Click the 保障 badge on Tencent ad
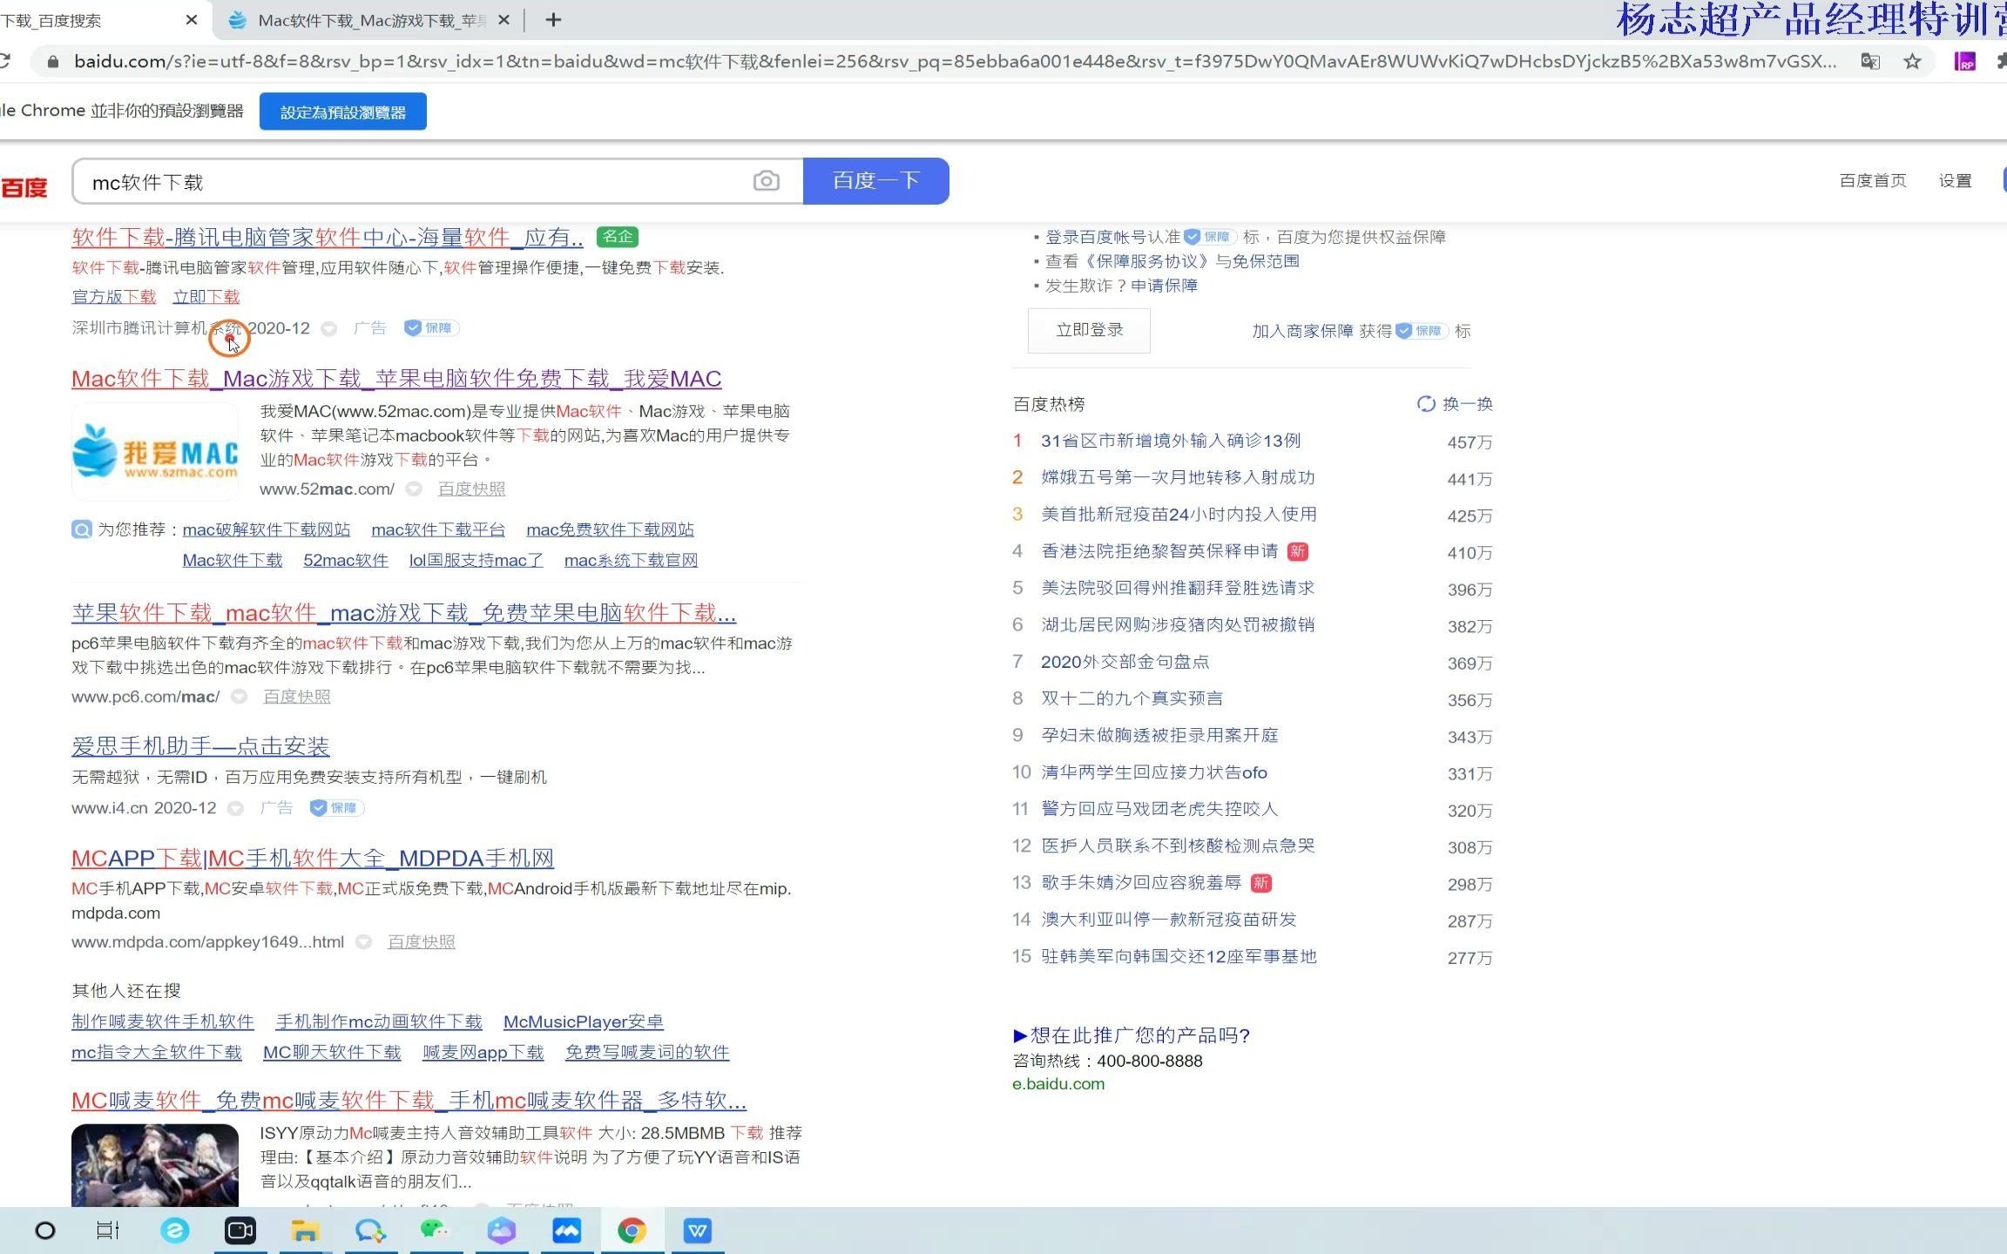Image resolution: width=2007 pixels, height=1254 pixels. coord(432,328)
